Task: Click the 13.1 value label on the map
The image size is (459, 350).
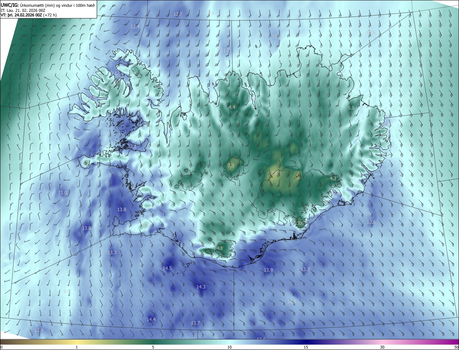Action: 132,146
